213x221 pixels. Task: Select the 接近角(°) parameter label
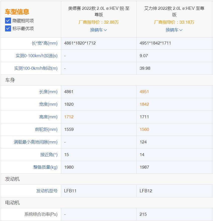pos(49,155)
